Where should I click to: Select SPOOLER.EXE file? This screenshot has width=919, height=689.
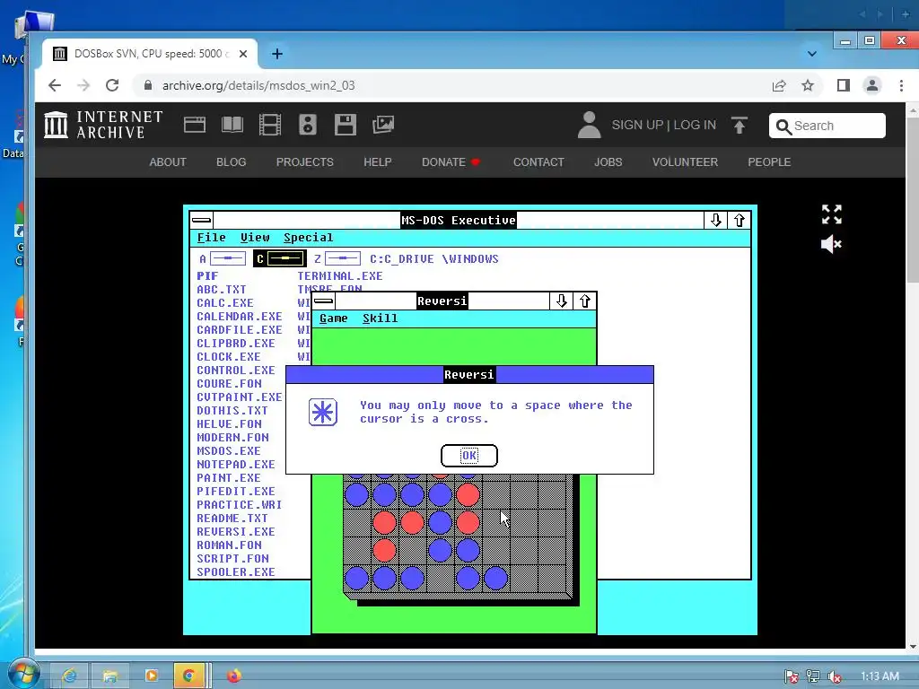(236, 572)
